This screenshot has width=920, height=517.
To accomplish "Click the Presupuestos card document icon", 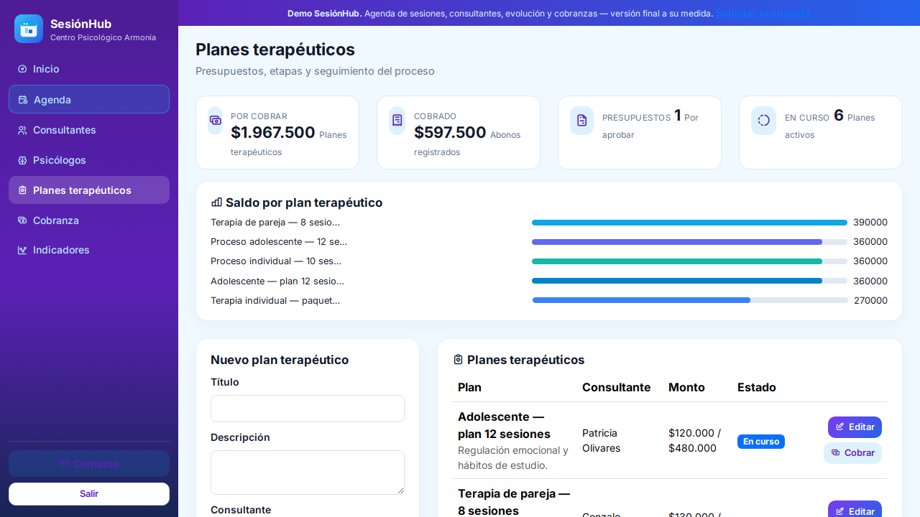I will tap(581, 121).
